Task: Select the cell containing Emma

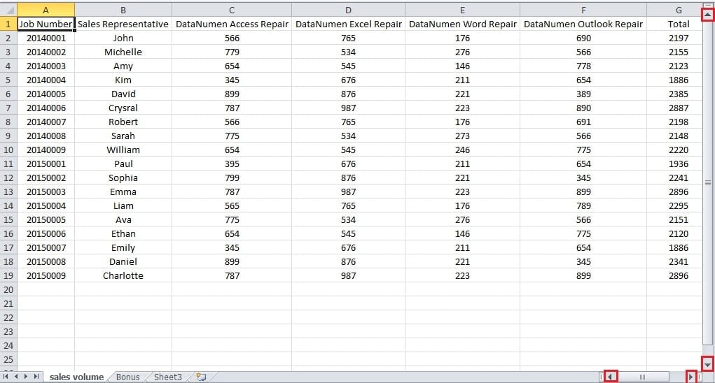Action: click(x=123, y=191)
